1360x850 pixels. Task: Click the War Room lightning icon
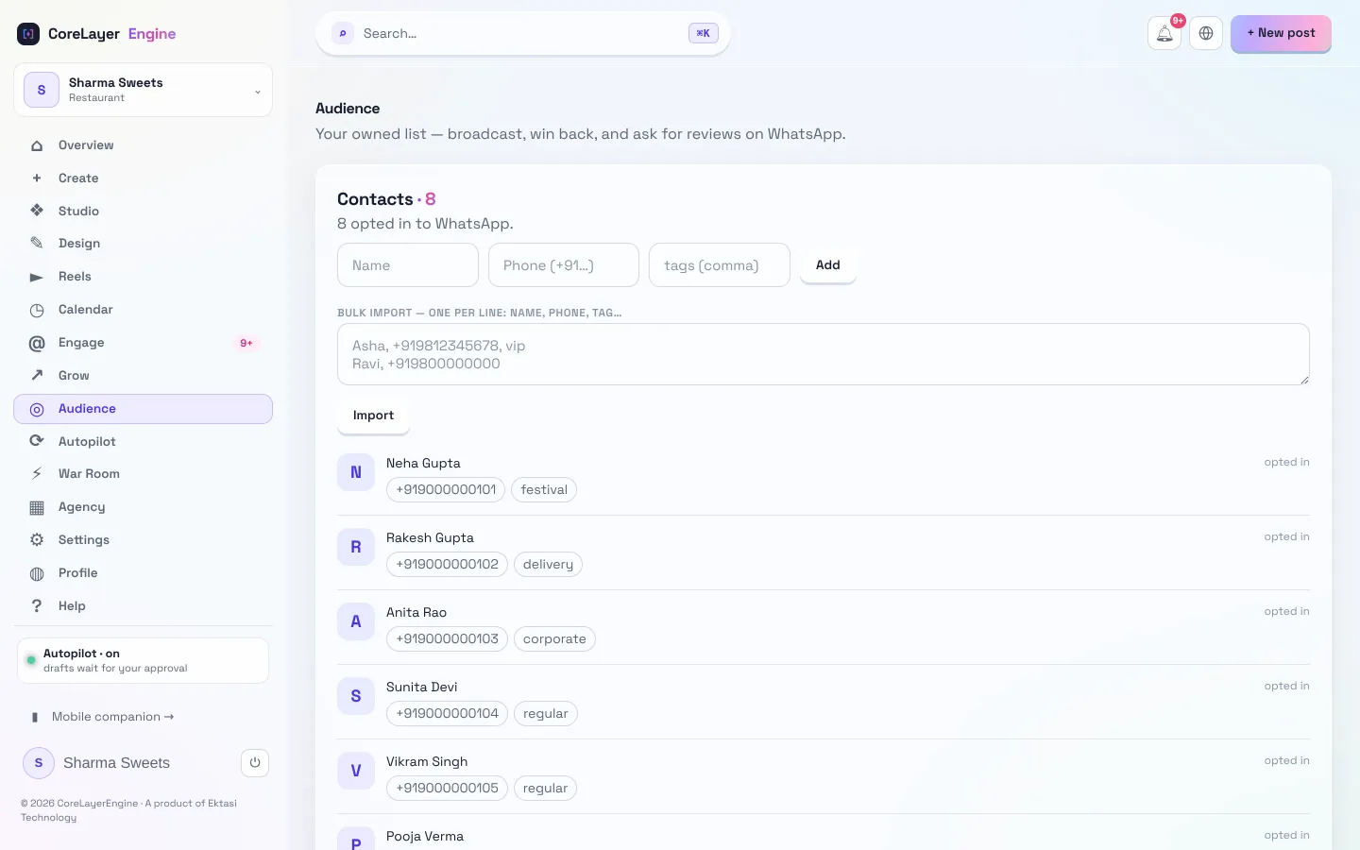[x=37, y=474]
